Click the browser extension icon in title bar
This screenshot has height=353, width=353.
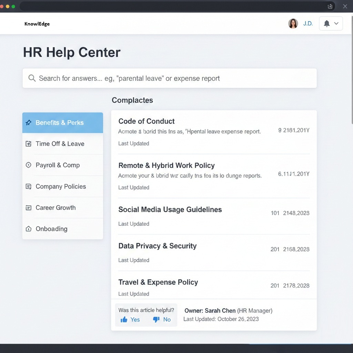click(x=330, y=6)
